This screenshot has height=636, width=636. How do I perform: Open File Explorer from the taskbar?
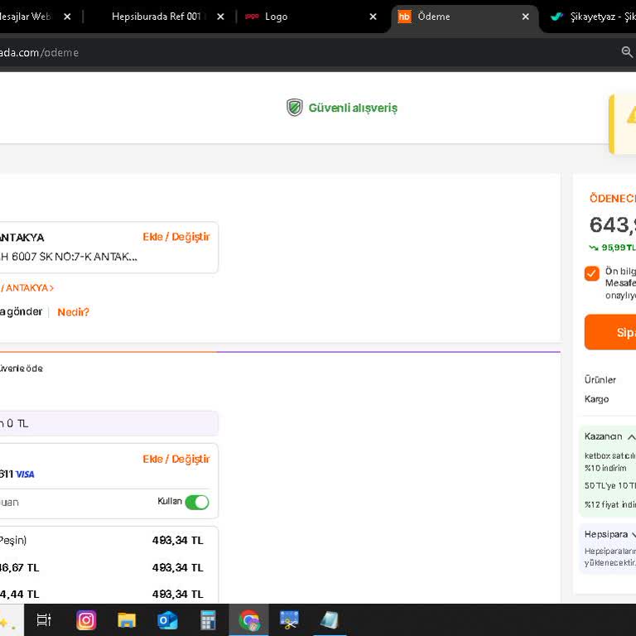tap(127, 619)
